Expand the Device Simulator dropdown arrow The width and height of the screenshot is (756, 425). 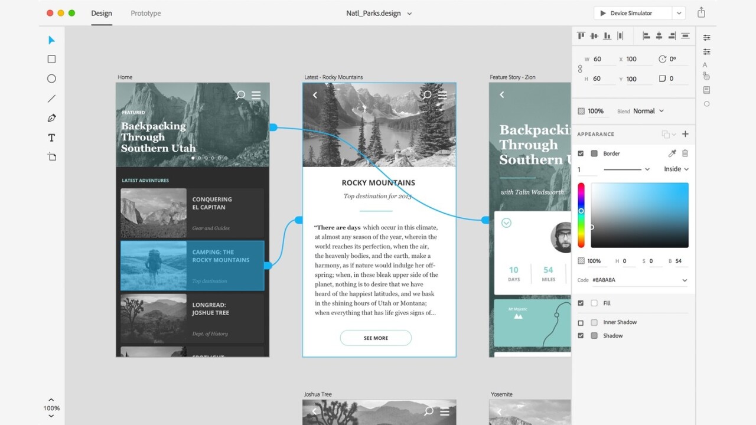679,13
